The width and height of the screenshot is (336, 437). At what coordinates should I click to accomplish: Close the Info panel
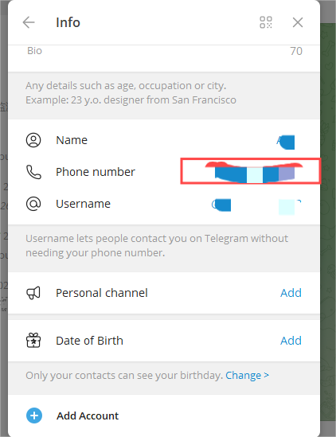[x=298, y=22]
